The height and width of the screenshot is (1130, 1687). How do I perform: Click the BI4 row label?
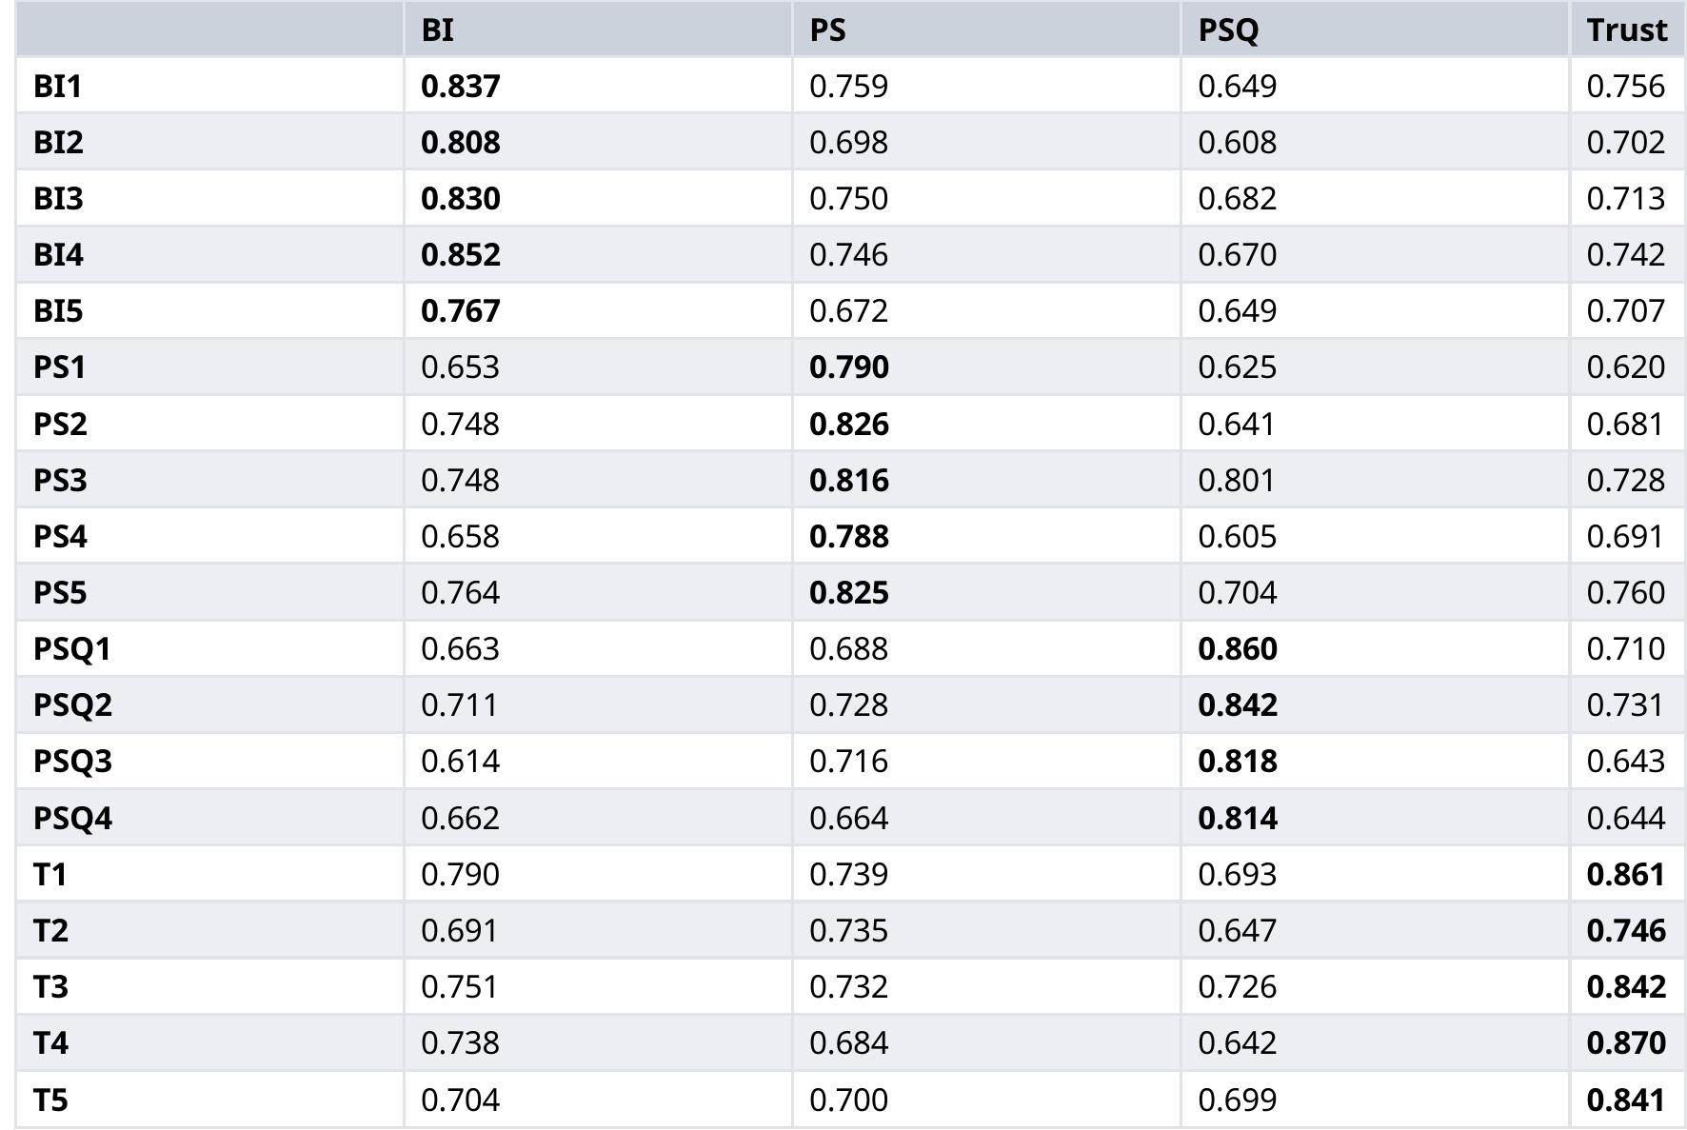[x=58, y=255]
